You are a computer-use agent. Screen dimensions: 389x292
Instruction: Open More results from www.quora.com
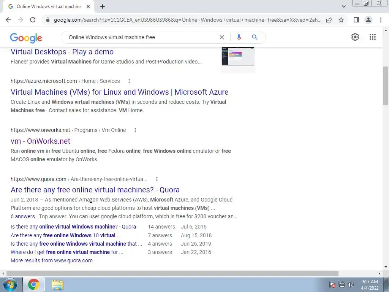click(x=52, y=260)
